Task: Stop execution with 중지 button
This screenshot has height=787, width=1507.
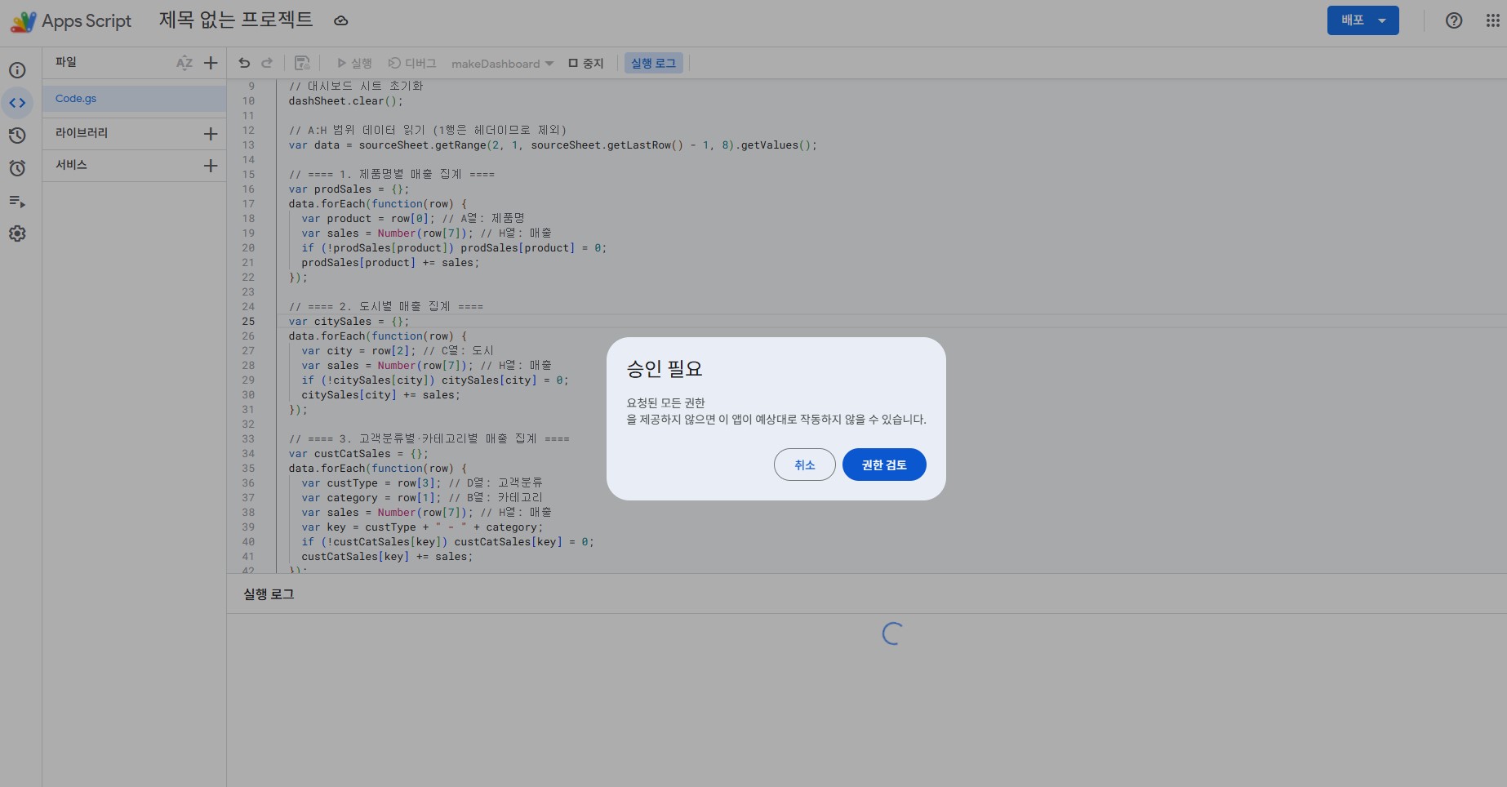Action: [x=586, y=64]
